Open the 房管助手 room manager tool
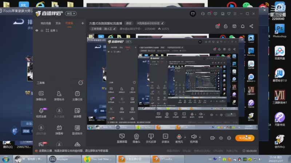The image size is (291, 163). pyautogui.click(x=59, y=96)
